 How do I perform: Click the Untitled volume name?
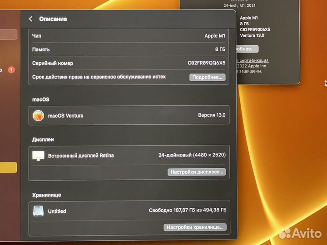pos(57,211)
